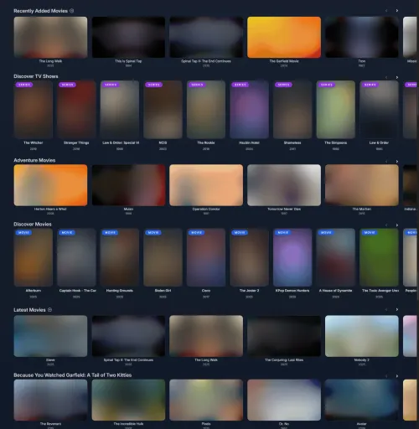Open circular icon beside Latest Movies heading
The height and width of the screenshot is (429, 419).
[49, 310]
